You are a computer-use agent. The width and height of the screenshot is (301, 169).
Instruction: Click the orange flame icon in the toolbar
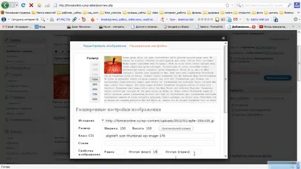[x=93, y=20]
